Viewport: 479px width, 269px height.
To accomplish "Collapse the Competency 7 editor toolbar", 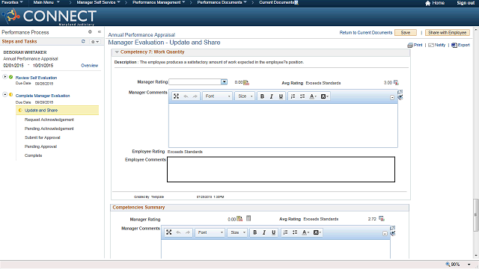I will tap(392, 98).
